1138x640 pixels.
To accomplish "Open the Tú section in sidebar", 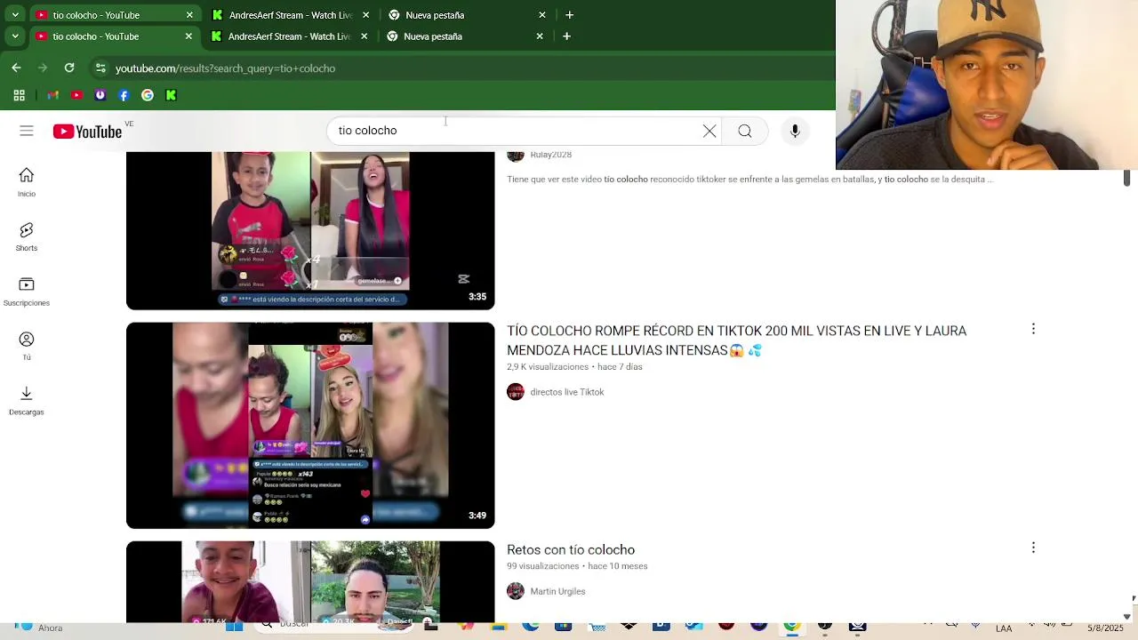I will click(27, 346).
